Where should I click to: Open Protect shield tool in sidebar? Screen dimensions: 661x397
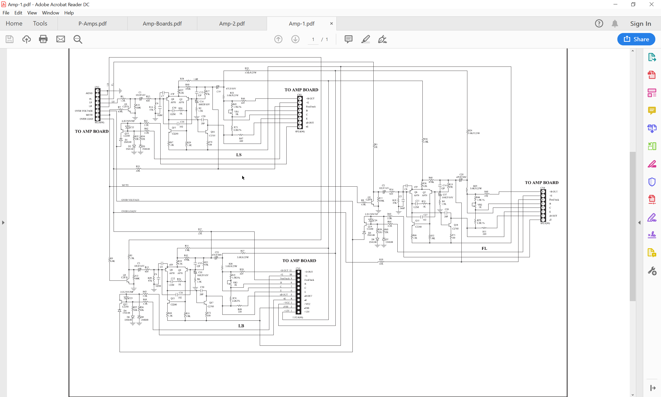pos(652,182)
